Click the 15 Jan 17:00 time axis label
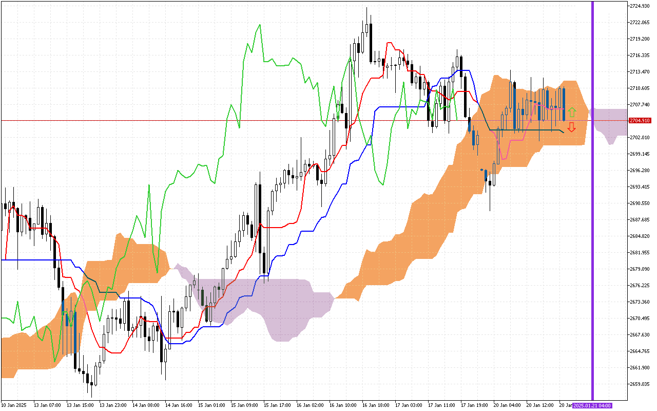Screen dimensions: 657x411 [x=277, y=405]
